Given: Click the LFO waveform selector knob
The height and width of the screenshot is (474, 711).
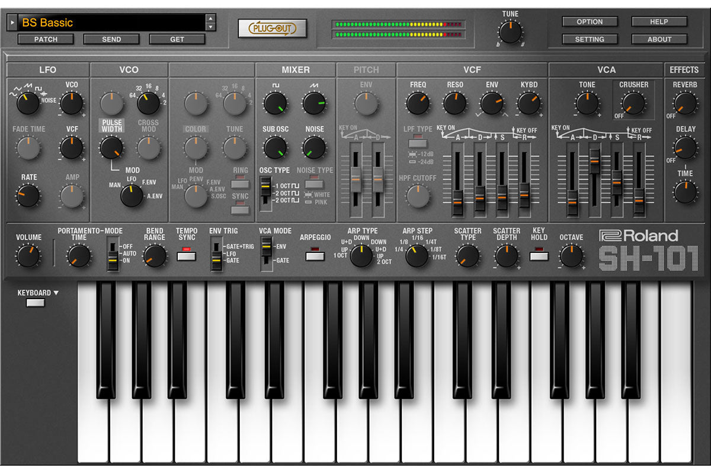Looking at the screenshot, I should pyautogui.click(x=27, y=104).
